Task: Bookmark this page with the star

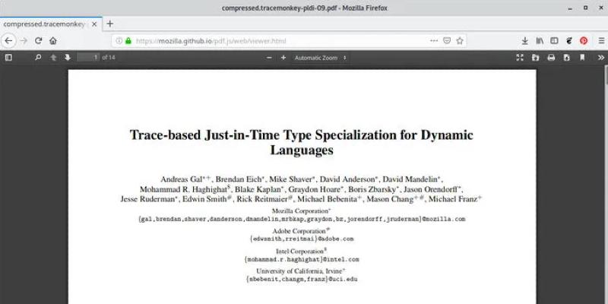Action: [x=461, y=40]
